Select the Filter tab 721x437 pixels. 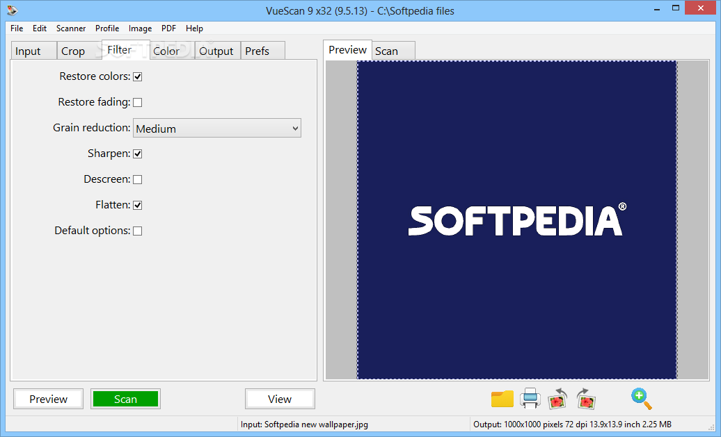125,49
